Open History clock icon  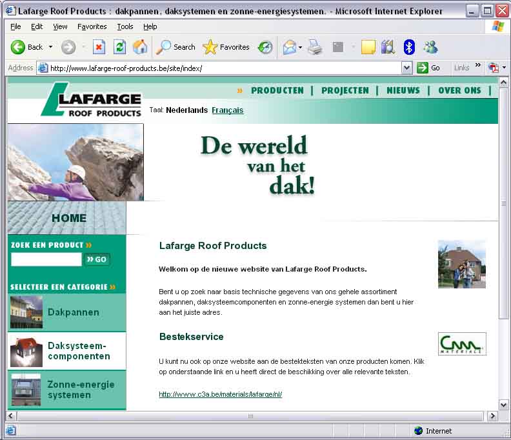coord(265,47)
